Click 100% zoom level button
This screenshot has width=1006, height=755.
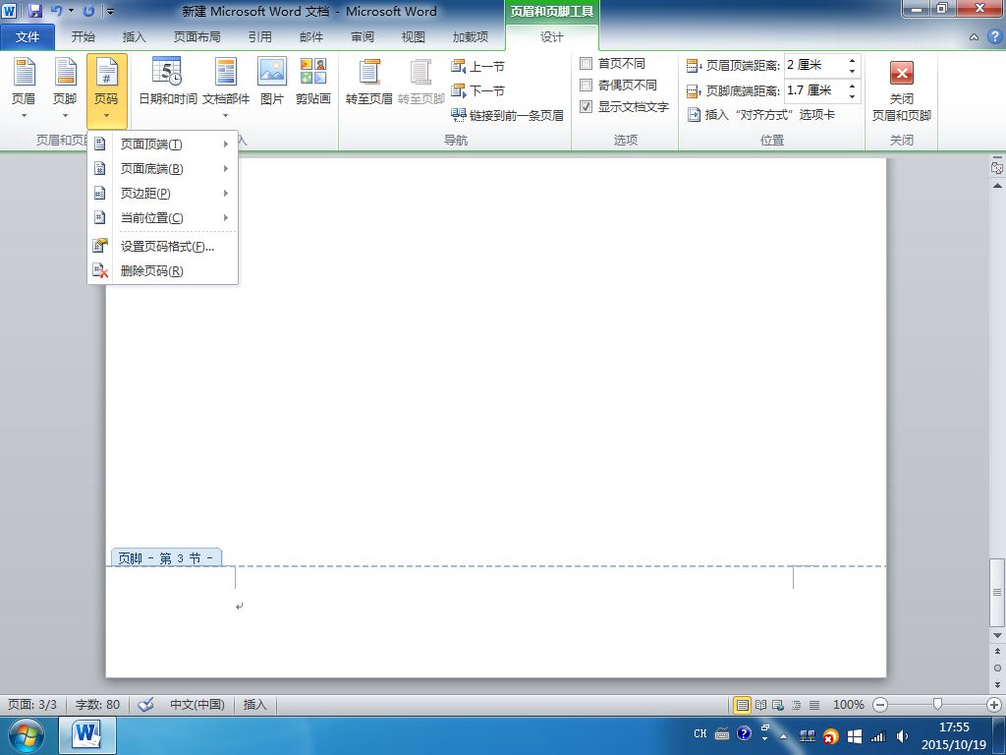[848, 705]
